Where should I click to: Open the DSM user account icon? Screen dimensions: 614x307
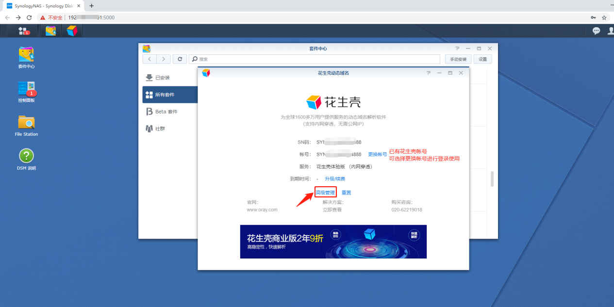[x=610, y=31]
